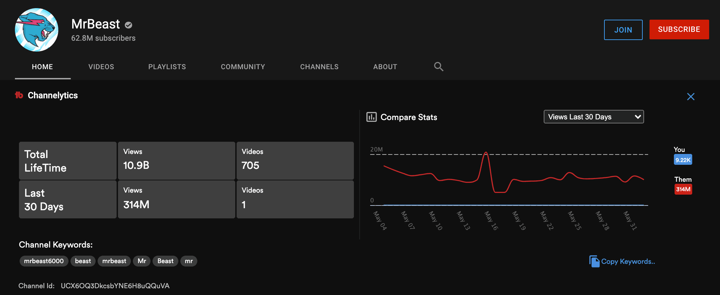
Task: Click the channel ID UCX6OQ3DkcsbYNE6H8uQQuVA
Action: click(x=115, y=286)
